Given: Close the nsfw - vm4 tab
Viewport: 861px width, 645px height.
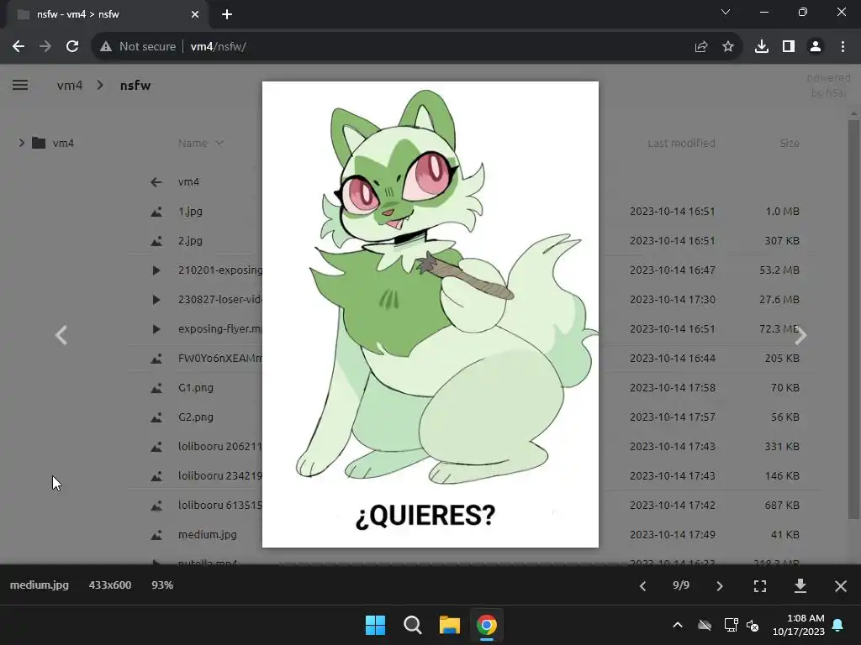Looking at the screenshot, I should (195, 14).
